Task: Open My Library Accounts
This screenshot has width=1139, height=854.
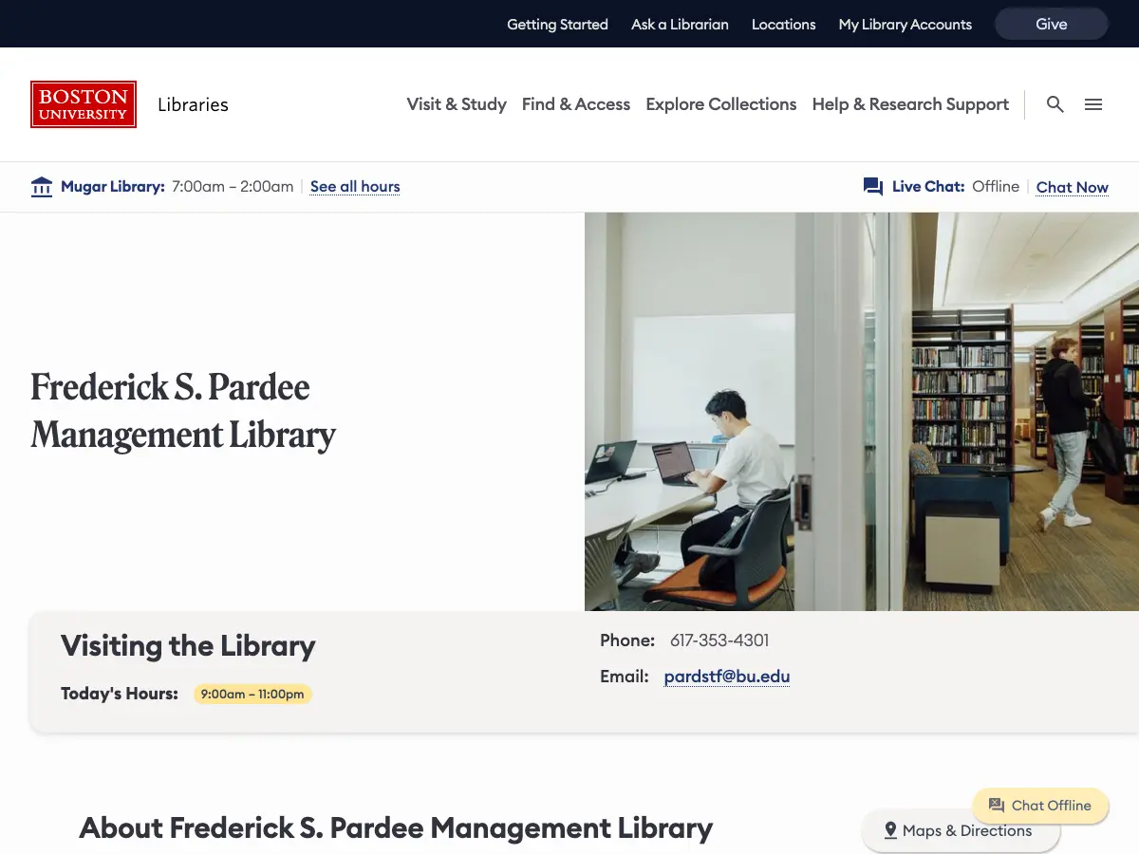Action: (x=905, y=25)
